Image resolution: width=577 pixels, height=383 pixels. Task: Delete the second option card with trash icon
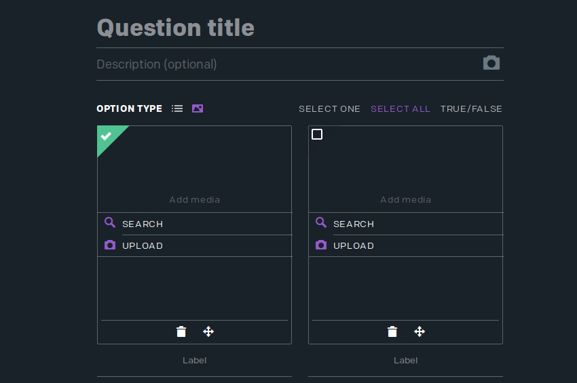[x=392, y=331]
